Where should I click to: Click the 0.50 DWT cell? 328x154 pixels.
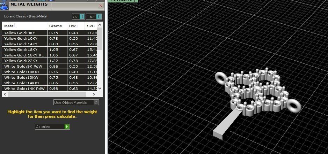[x=76, y=38]
